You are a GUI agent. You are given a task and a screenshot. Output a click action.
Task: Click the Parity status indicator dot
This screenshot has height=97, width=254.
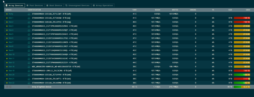pyautogui.click(x=7, y=14)
